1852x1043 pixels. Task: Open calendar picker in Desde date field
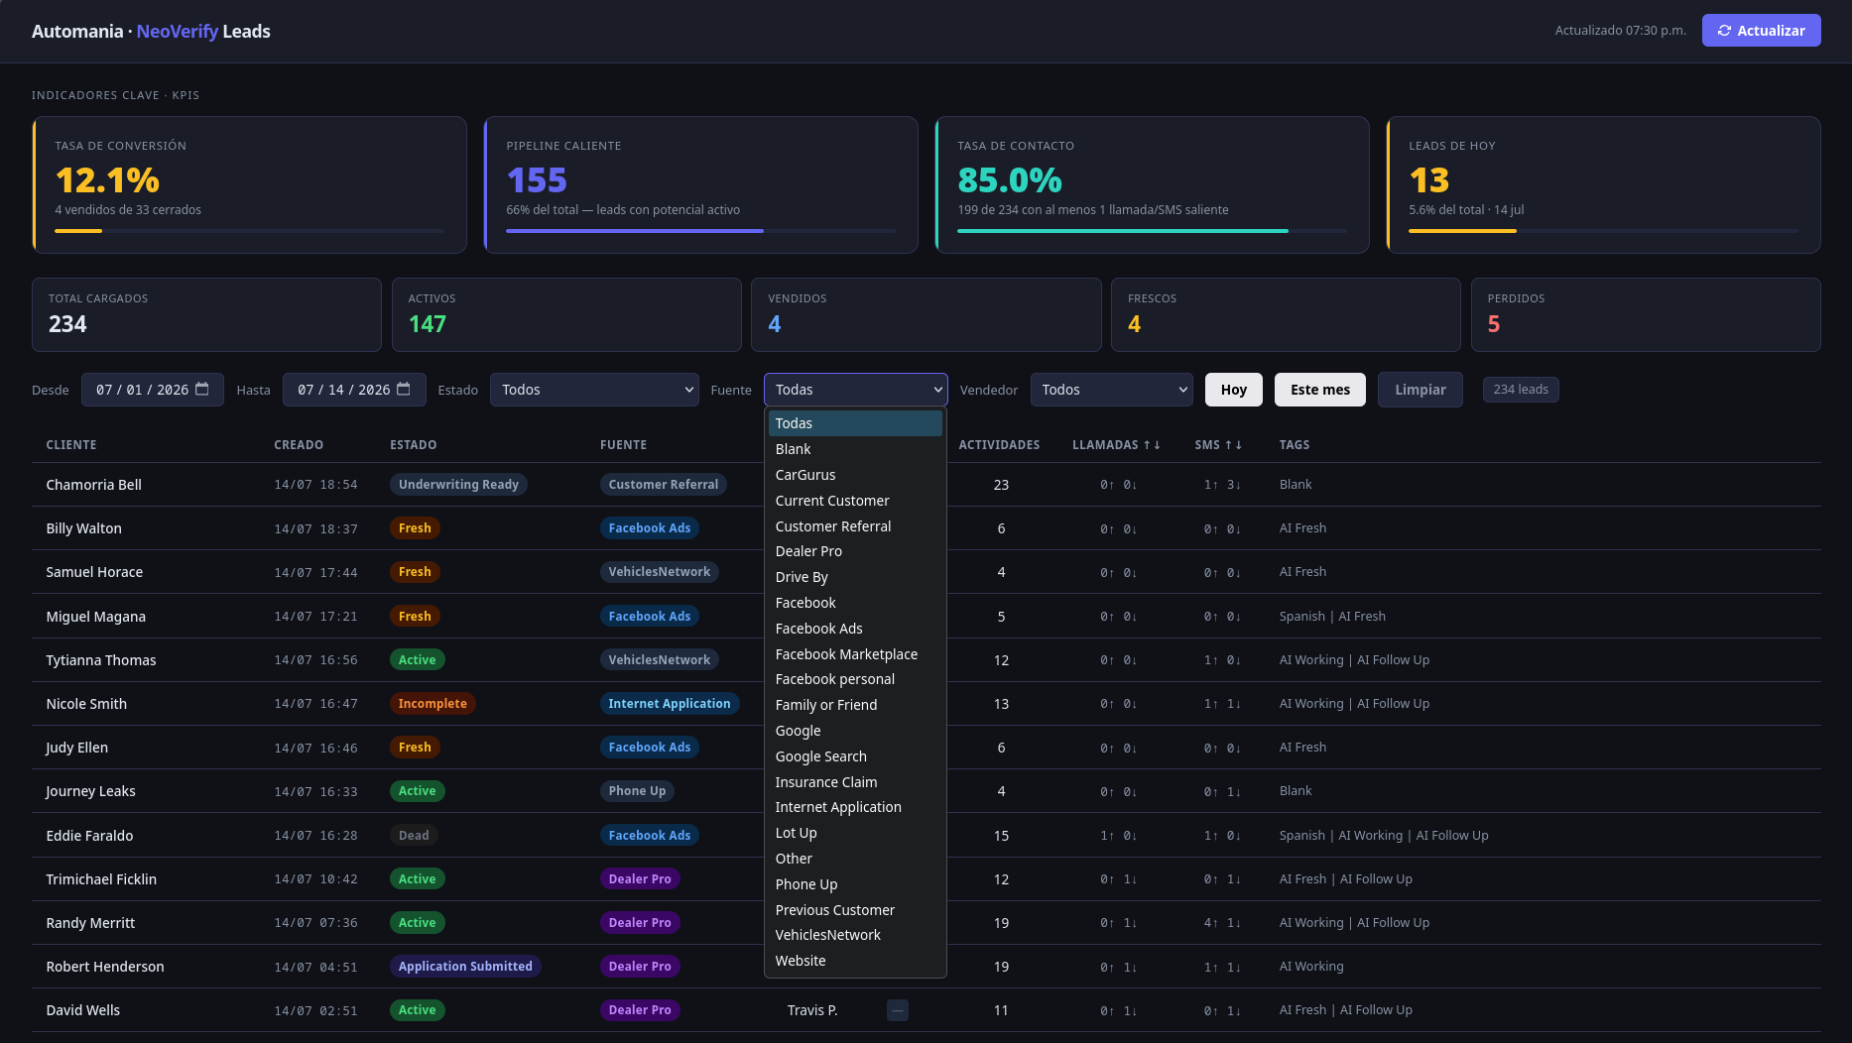[202, 390]
